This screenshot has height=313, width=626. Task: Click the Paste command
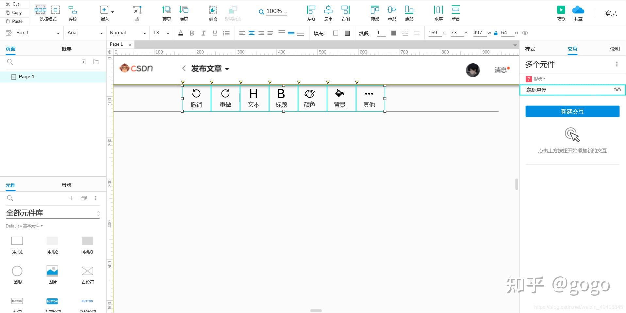point(14,21)
